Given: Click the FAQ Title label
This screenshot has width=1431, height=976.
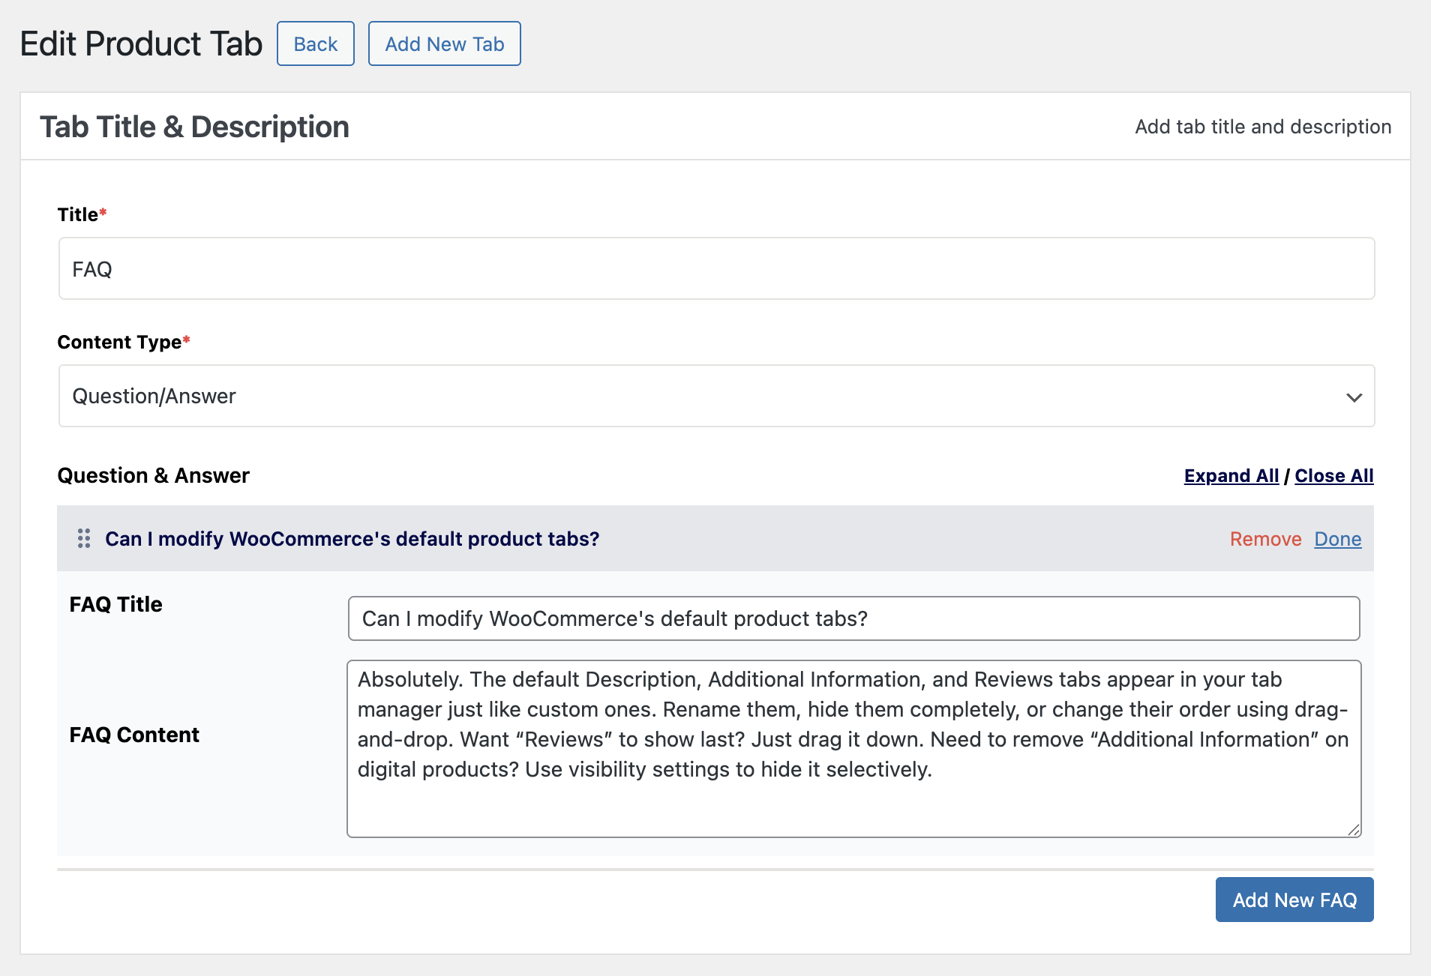Looking at the screenshot, I should (x=115, y=604).
